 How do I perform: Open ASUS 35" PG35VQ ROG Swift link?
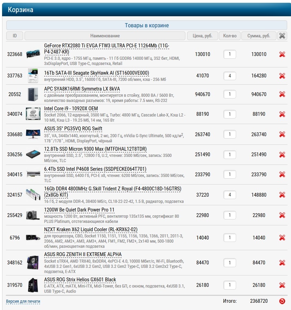(73, 129)
